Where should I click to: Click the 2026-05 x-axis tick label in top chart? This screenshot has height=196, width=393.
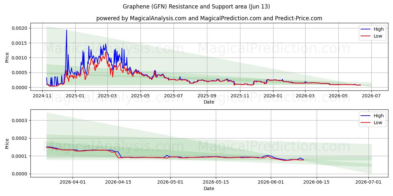(x=338, y=96)
